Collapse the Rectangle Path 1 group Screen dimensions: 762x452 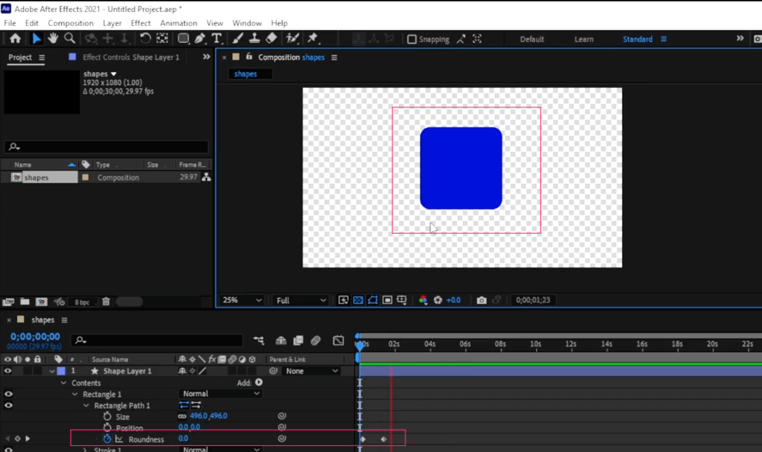[86, 405]
